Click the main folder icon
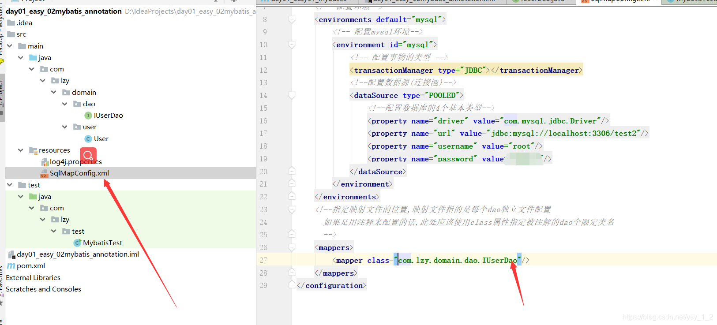 click(22, 46)
